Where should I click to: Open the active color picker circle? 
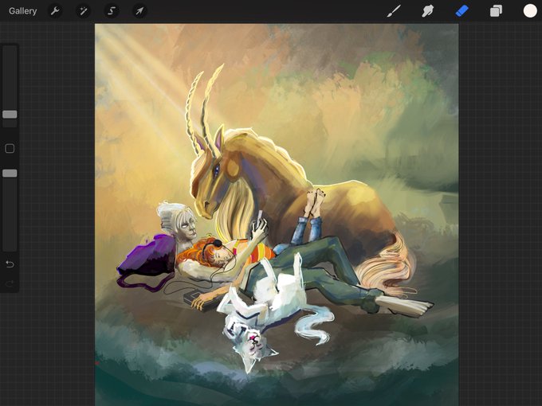pos(530,11)
